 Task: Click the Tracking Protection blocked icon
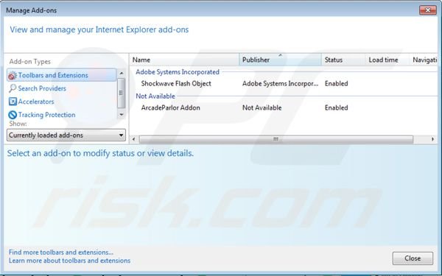(x=13, y=115)
